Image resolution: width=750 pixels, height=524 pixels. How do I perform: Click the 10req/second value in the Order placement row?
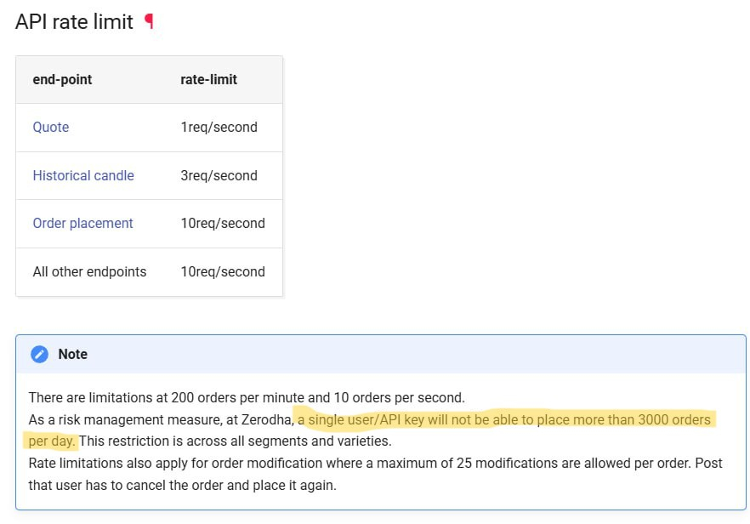point(222,223)
